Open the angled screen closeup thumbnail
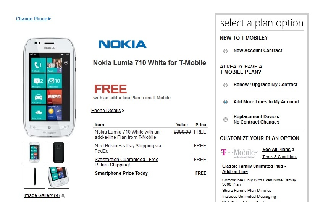 click(x=59, y=178)
